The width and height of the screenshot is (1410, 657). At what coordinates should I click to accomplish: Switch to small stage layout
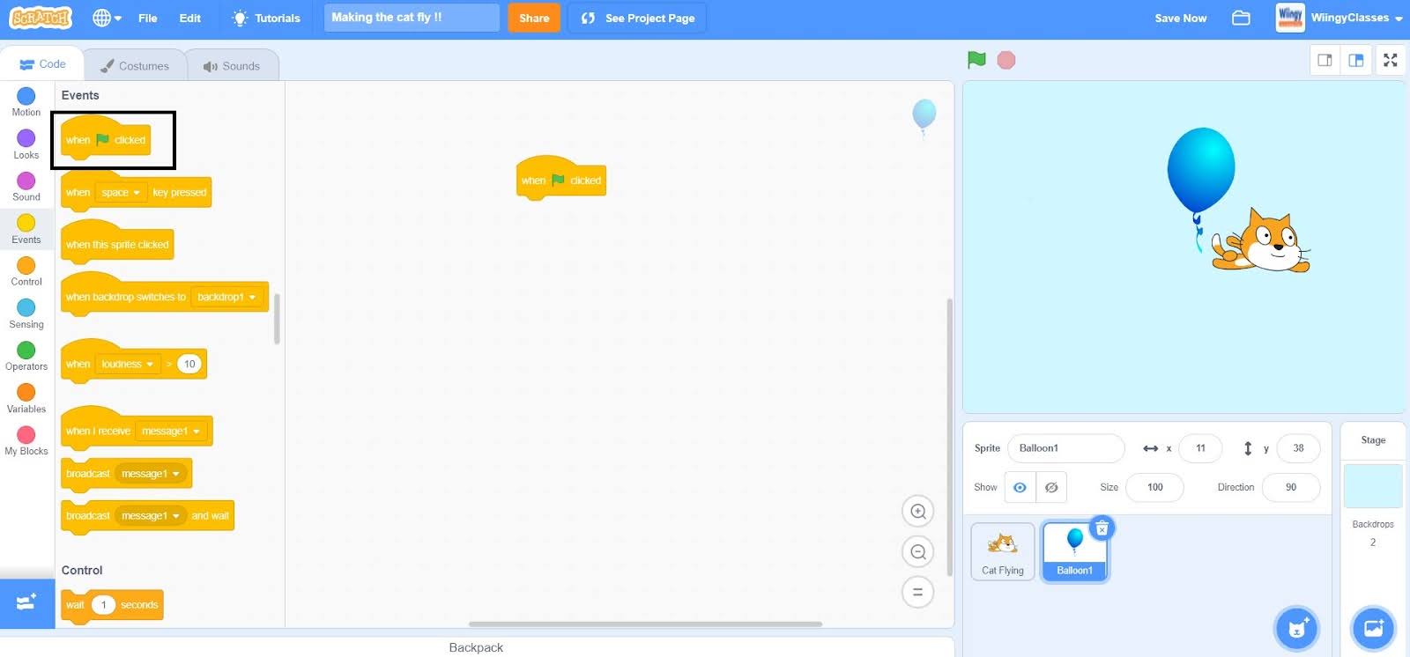click(x=1325, y=60)
